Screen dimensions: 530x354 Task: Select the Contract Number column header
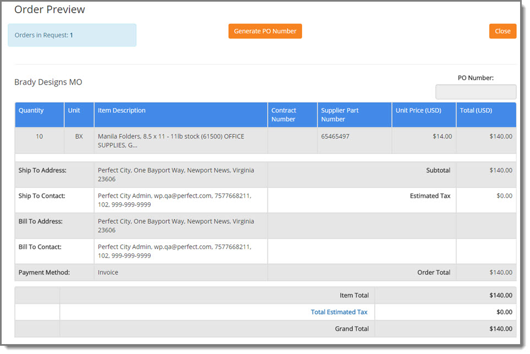[x=283, y=115]
